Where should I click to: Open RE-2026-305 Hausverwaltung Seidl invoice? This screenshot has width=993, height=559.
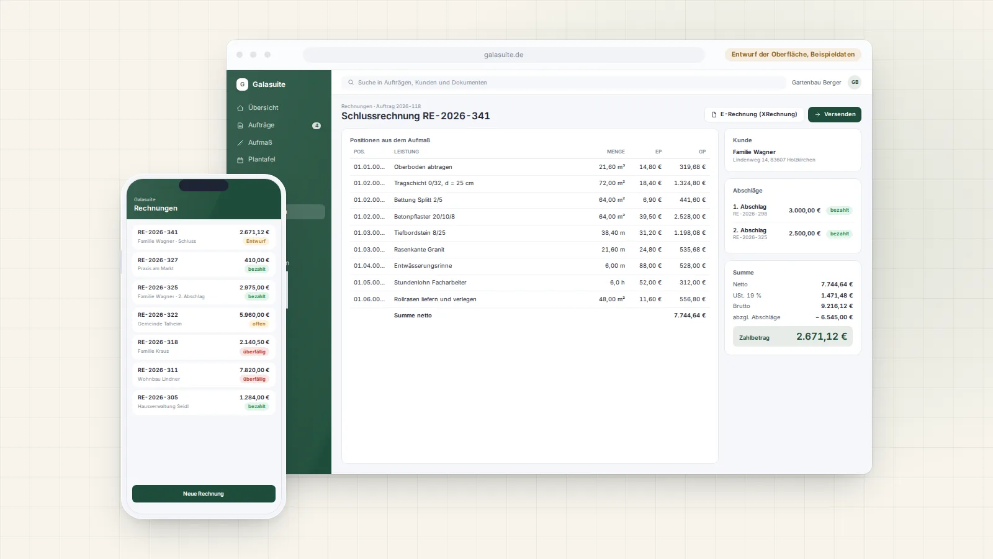(204, 401)
